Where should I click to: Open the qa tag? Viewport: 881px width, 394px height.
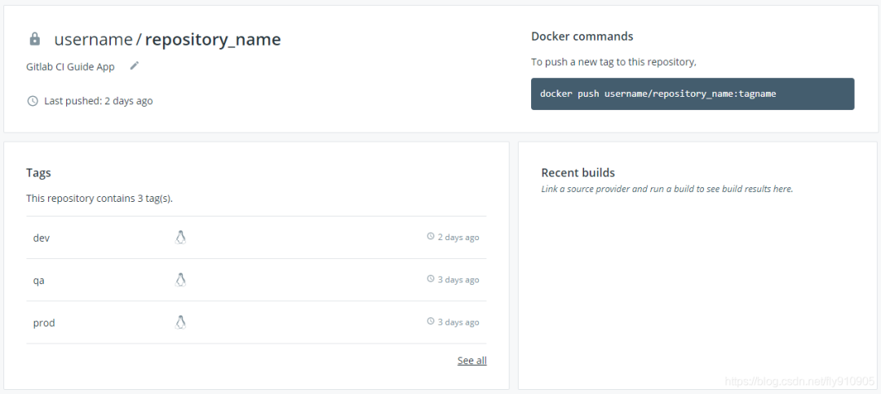coord(38,280)
